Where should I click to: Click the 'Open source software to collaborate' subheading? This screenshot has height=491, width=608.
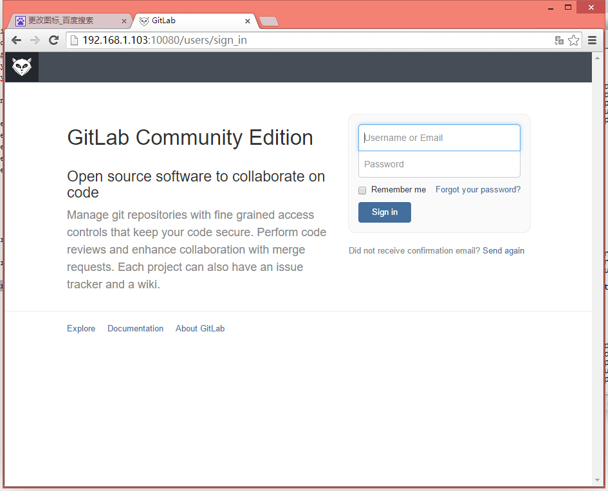tap(196, 184)
